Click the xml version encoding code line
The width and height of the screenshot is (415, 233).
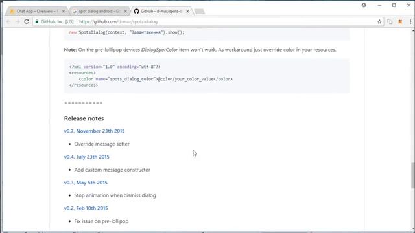(115, 67)
